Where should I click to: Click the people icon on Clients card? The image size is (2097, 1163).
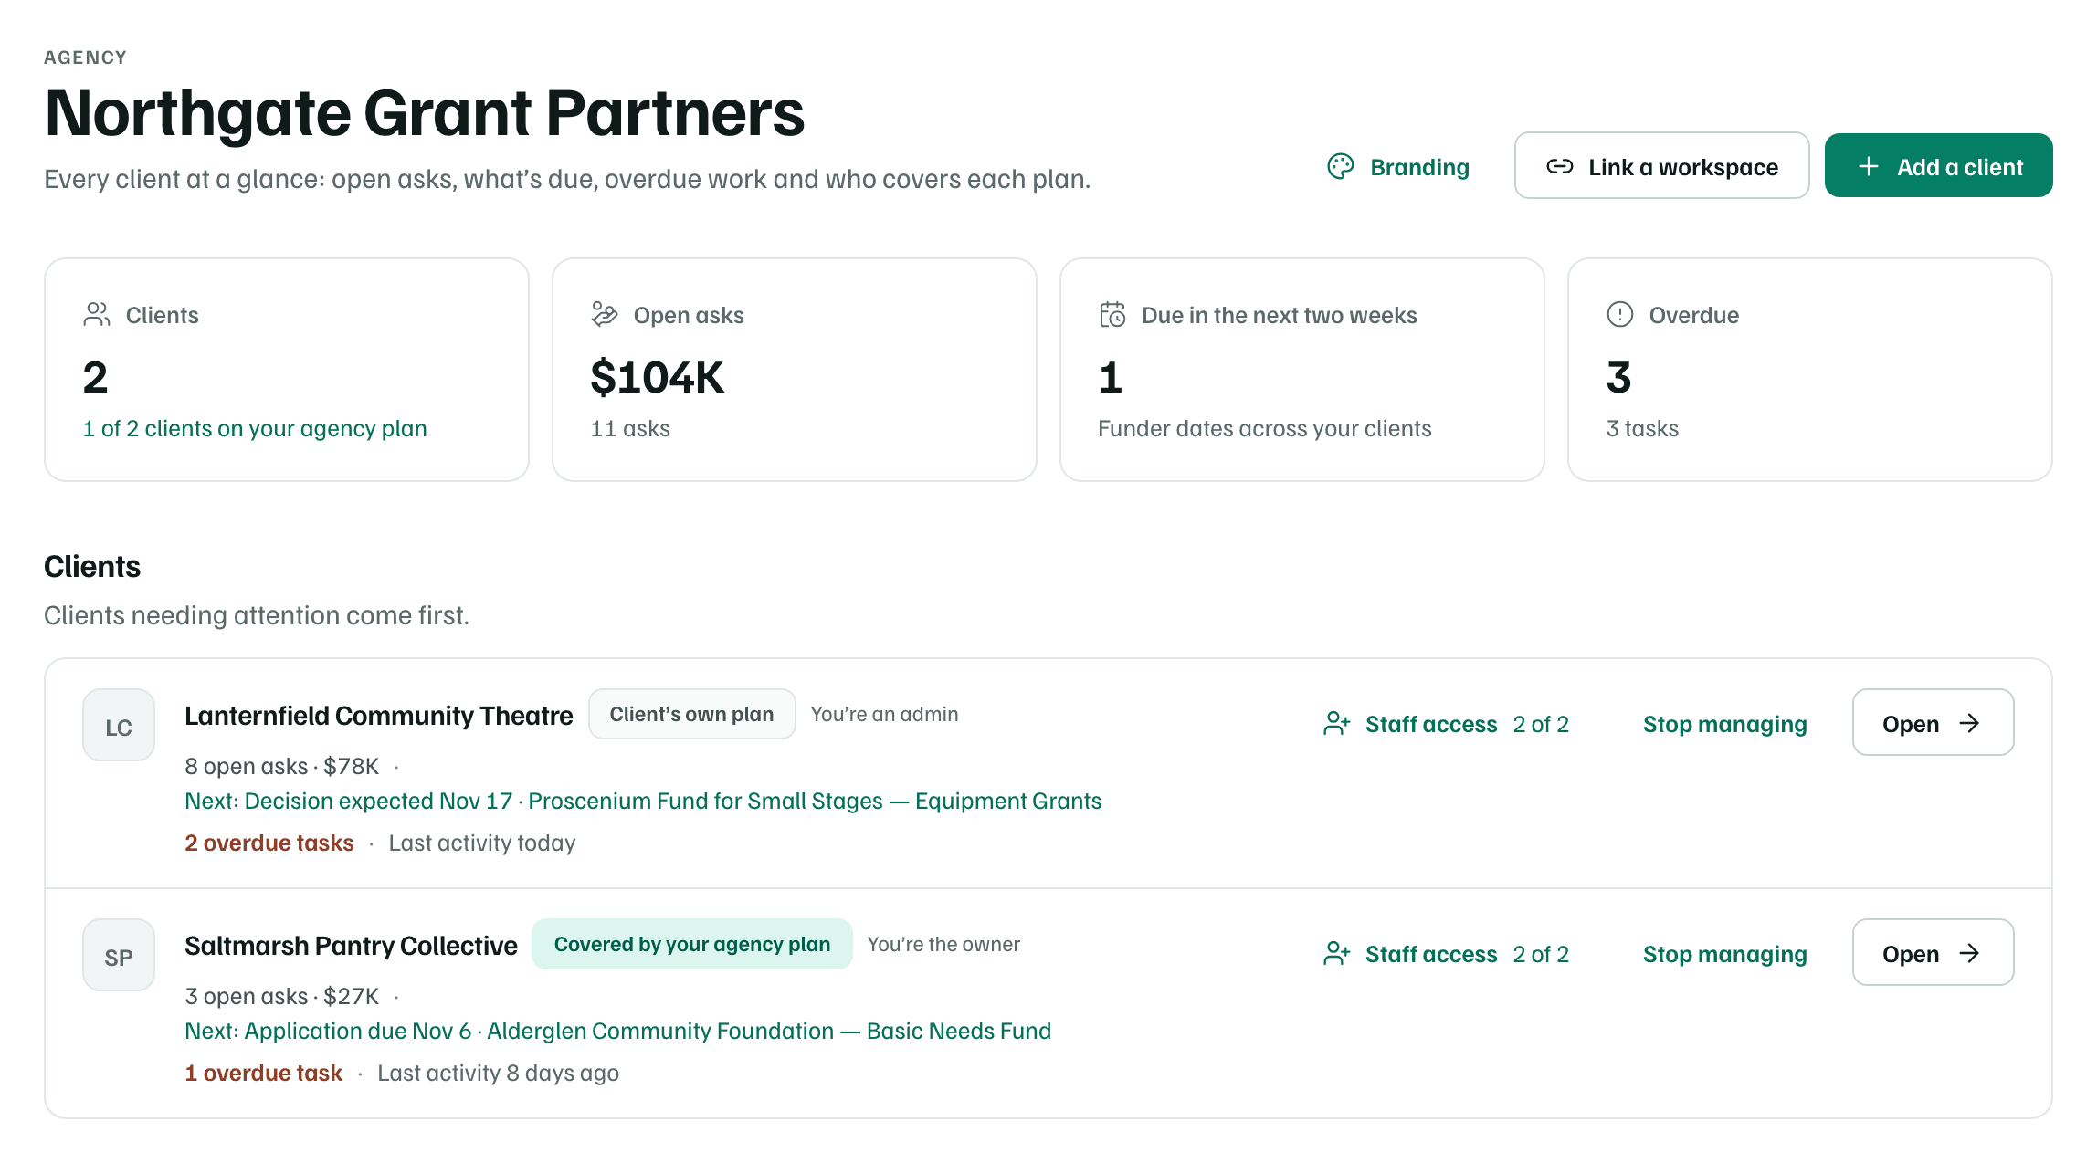point(97,314)
